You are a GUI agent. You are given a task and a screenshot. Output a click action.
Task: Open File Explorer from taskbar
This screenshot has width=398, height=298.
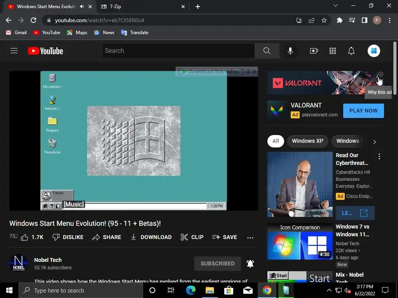click(209, 290)
